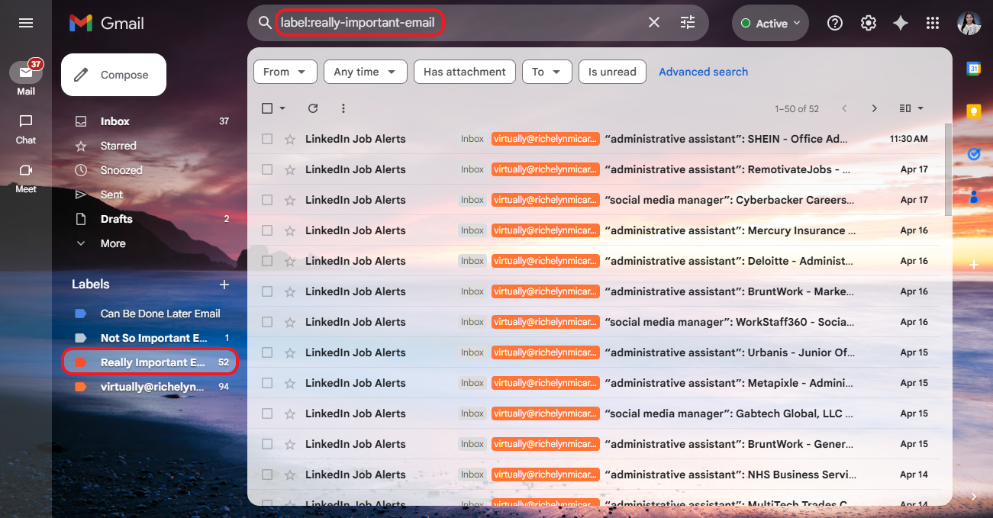
Task: Select the NHS Business Servi email checkbox
Action: (x=267, y=475)
